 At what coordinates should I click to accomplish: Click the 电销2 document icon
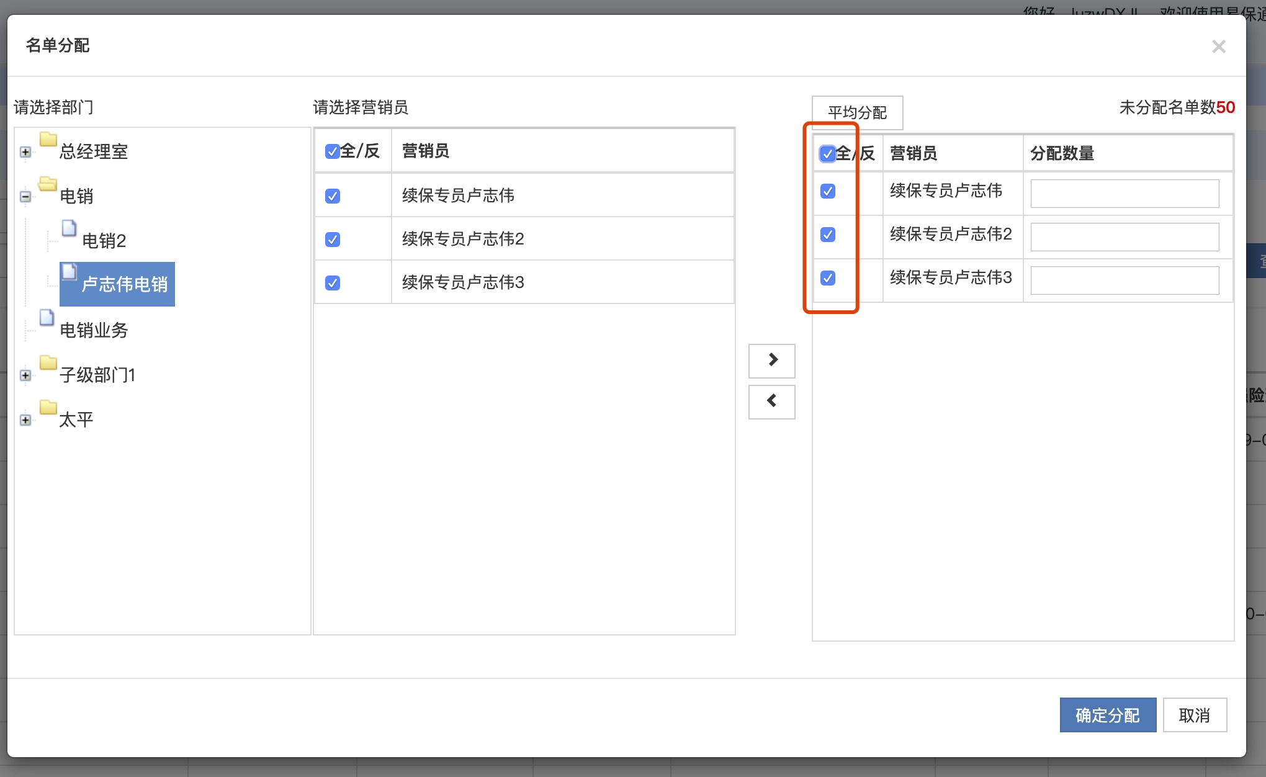coord(69,228)
